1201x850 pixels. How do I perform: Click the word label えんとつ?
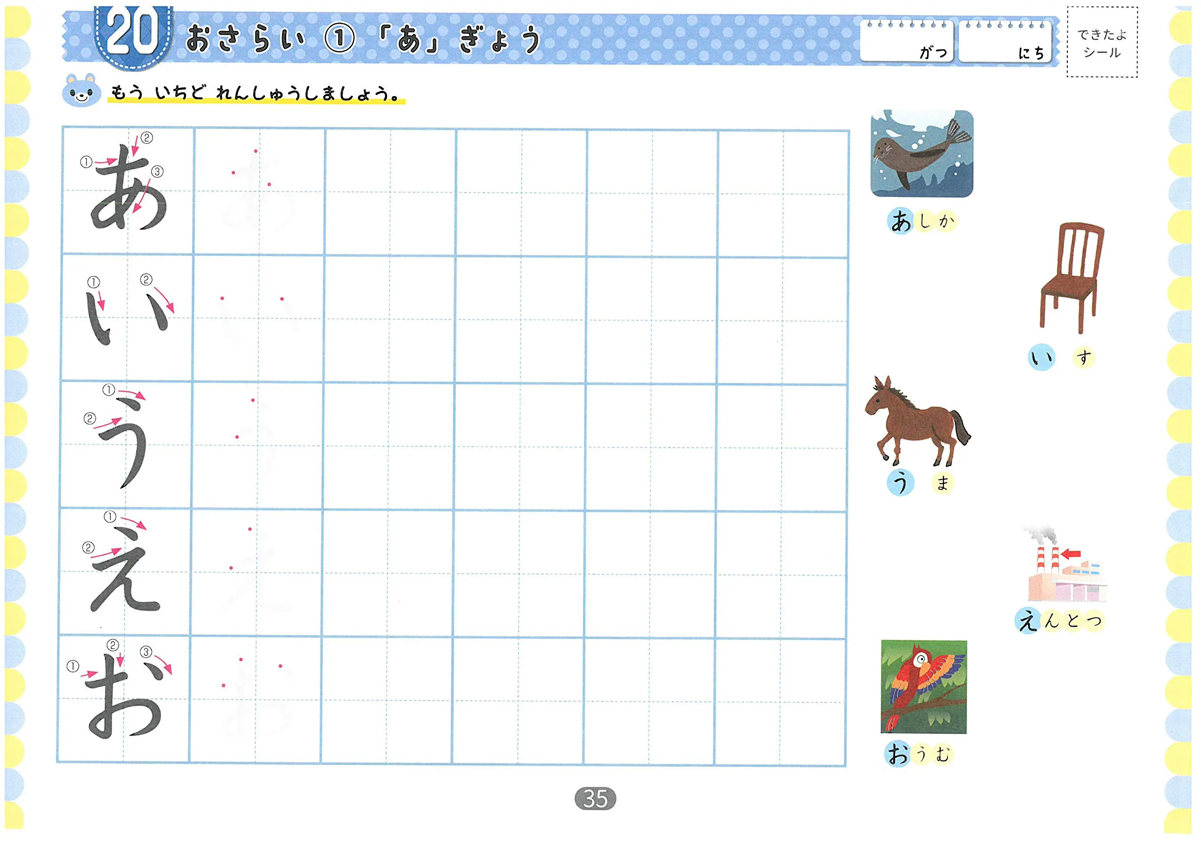(1060, 621)
